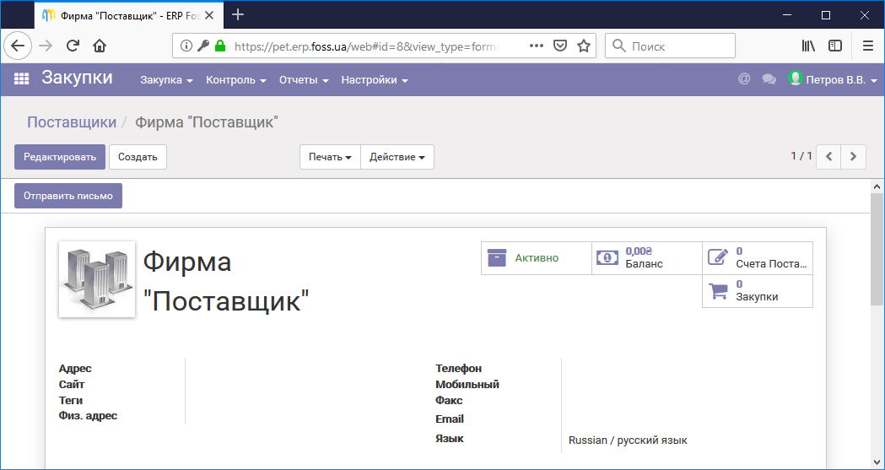Click the Факс field label
The image size is (885, 470).
pyautogui.click(x=449, y=400)
